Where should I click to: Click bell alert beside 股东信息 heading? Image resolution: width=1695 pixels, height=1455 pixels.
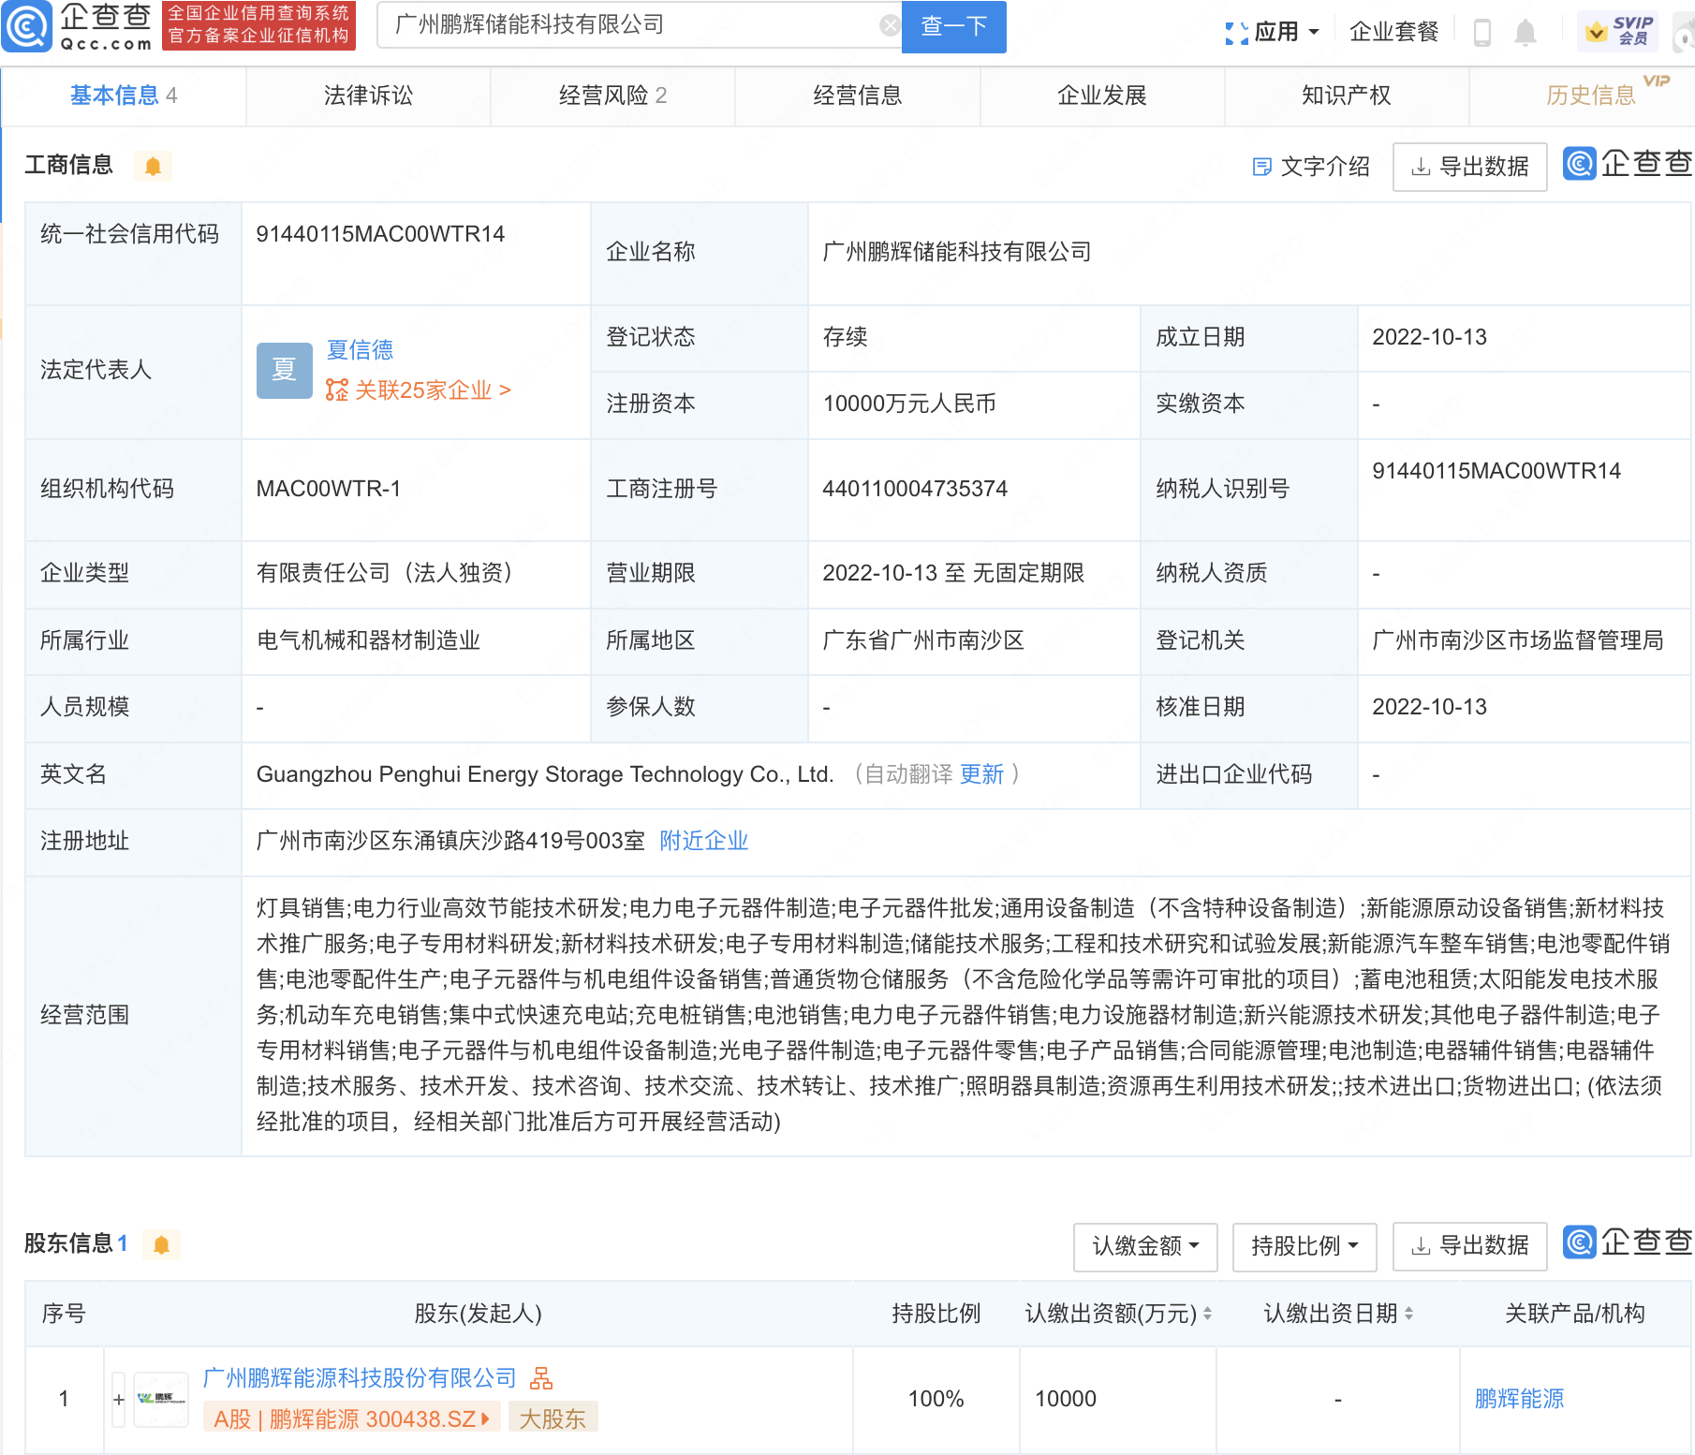tap(161, 1244)
